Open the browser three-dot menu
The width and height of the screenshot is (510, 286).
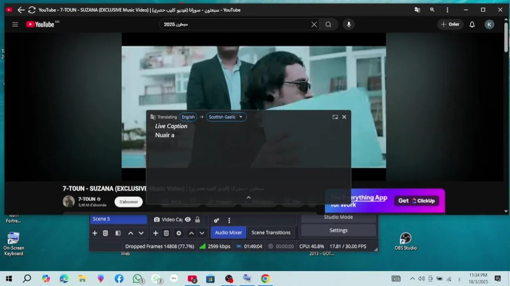(447, 10)
